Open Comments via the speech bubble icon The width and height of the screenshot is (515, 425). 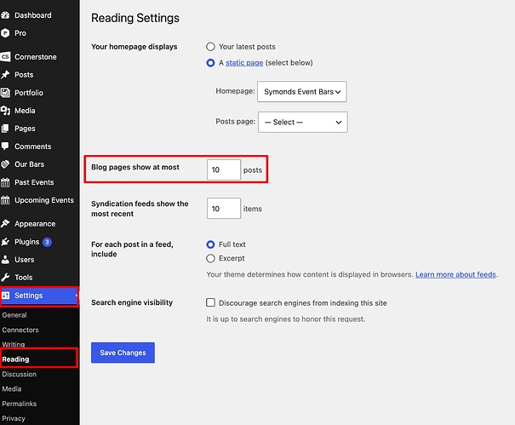(5, 146)
